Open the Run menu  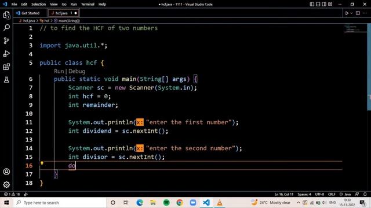(x=74, y=4)
